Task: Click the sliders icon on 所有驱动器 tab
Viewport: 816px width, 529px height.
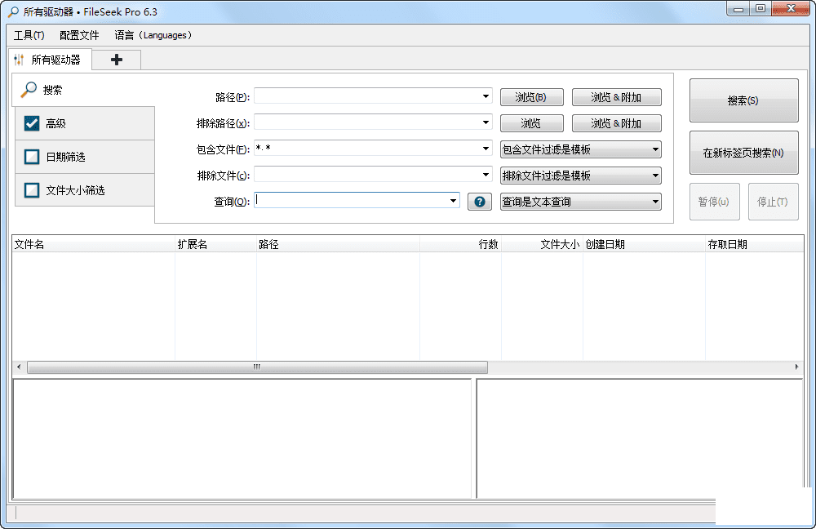Action: [20, 60]
